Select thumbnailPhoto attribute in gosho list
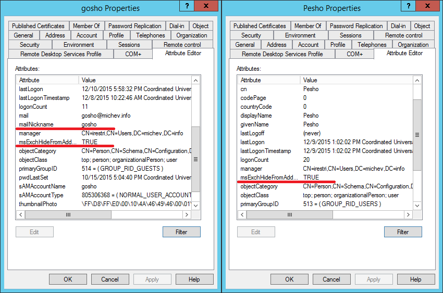 [38, 204]
